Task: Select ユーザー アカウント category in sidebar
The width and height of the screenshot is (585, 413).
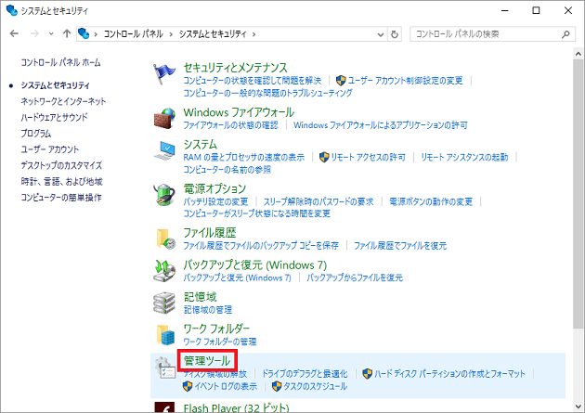Action: (49, 149)
